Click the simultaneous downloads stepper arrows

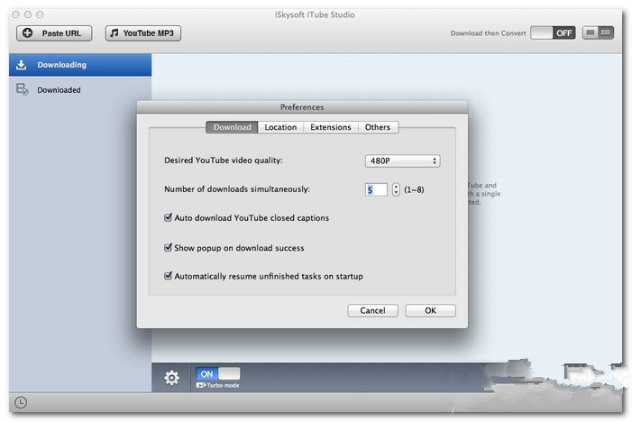[396, 189]
